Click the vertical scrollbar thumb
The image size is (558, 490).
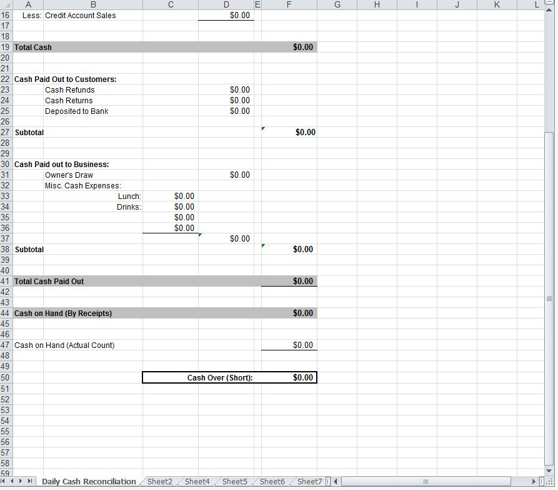point(549,299)
